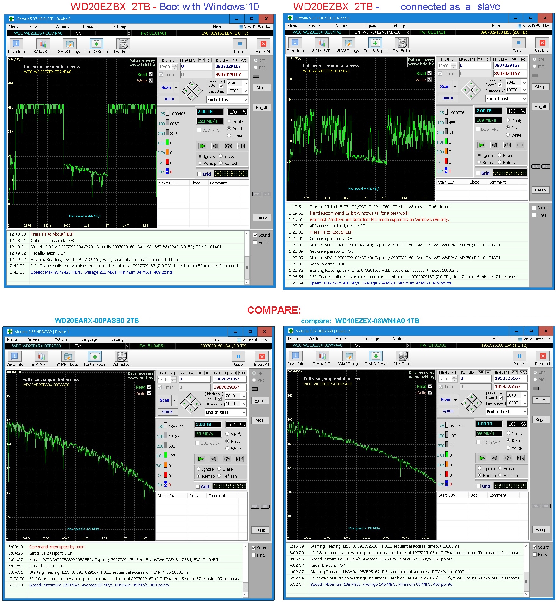The width and height of the screenshot is (557, 602).
Task: Open SMART Logs in the slave-connected WD20EZBX window
Action: [x=348, y=45]
